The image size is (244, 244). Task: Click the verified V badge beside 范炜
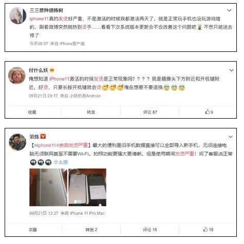click(43, 137)
